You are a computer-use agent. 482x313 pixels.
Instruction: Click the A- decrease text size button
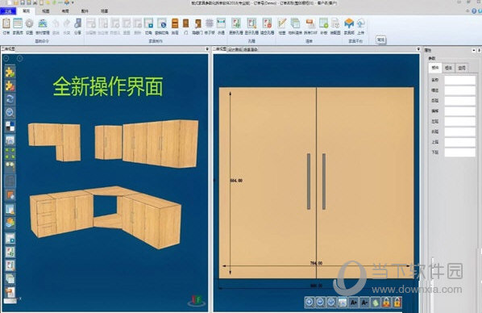pos(364,303)
